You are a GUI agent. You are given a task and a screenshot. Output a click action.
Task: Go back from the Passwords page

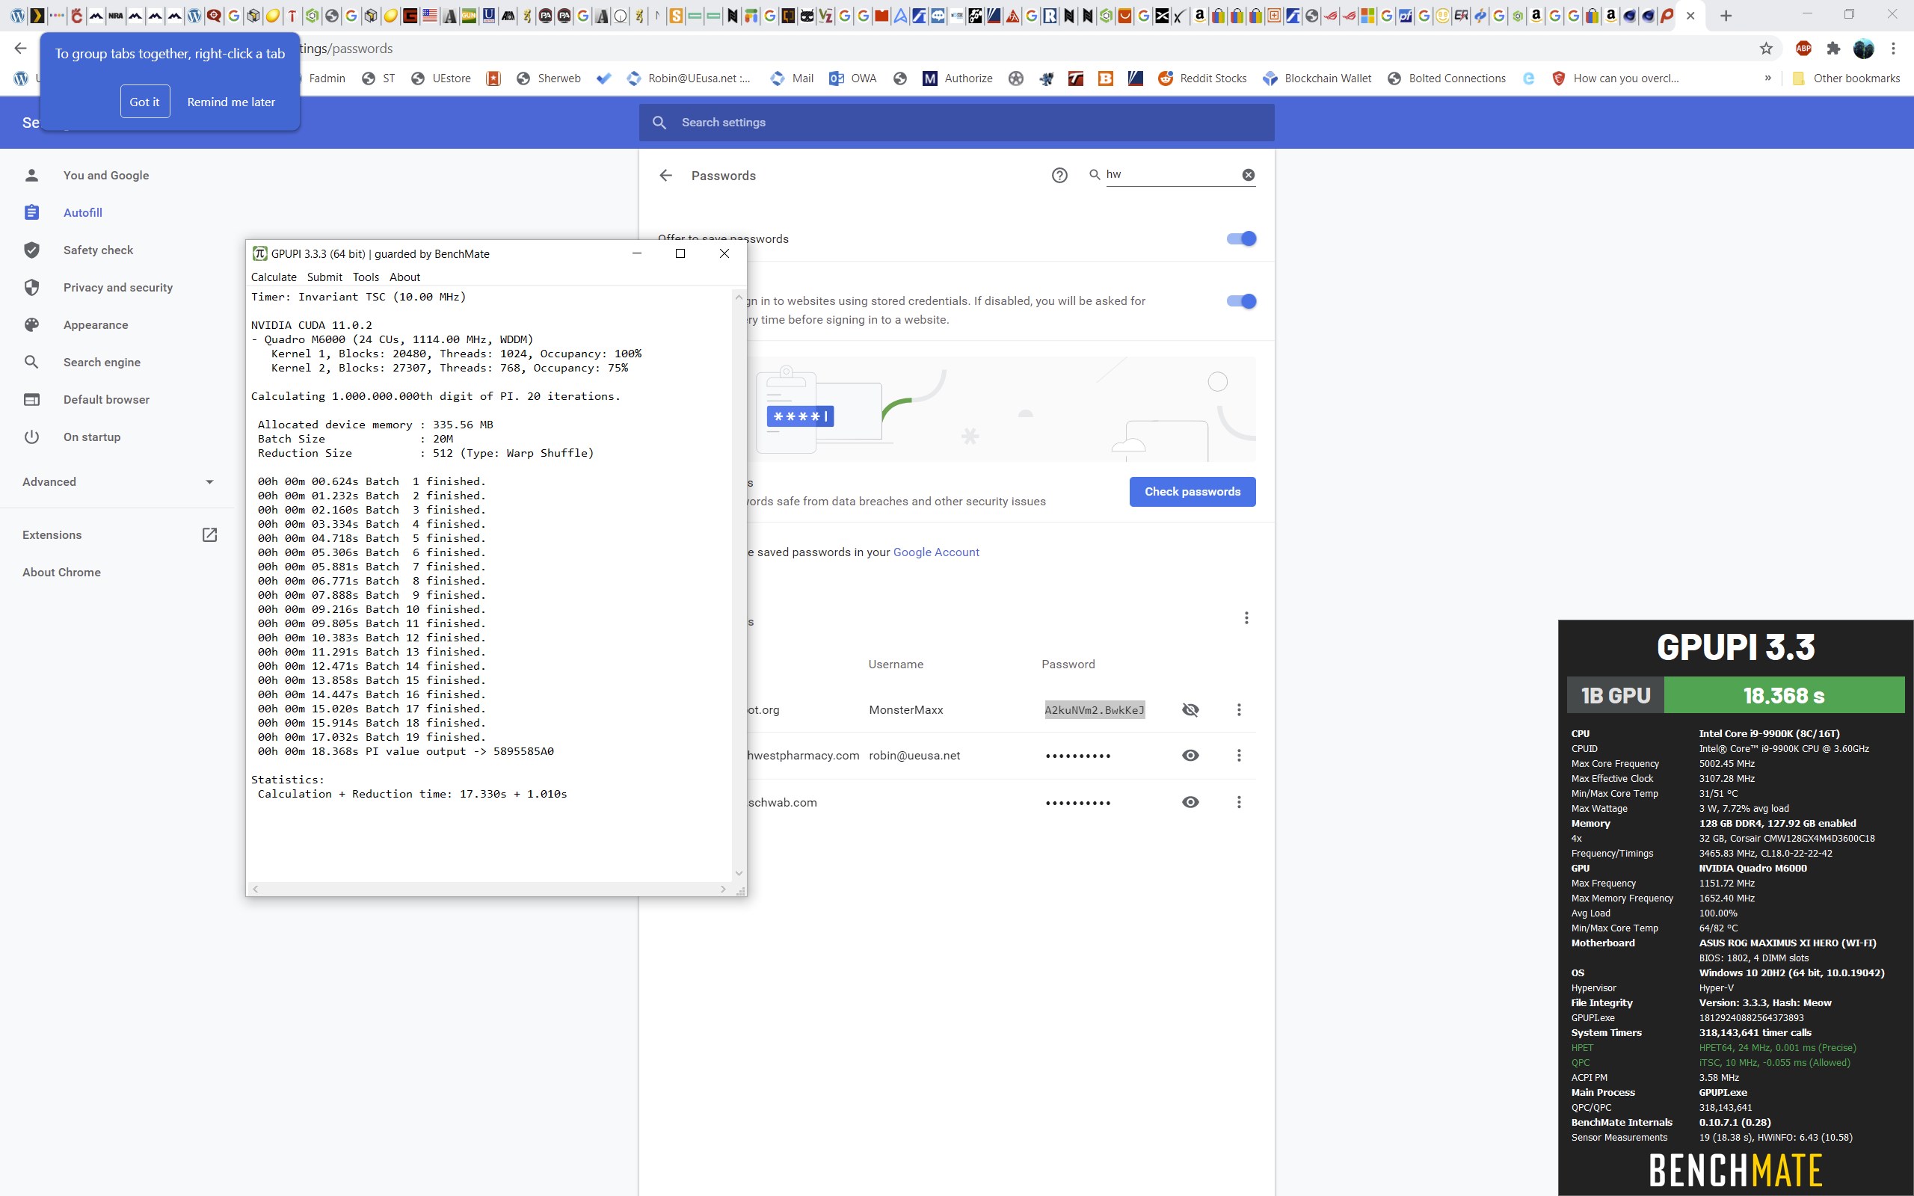point(666,176)
